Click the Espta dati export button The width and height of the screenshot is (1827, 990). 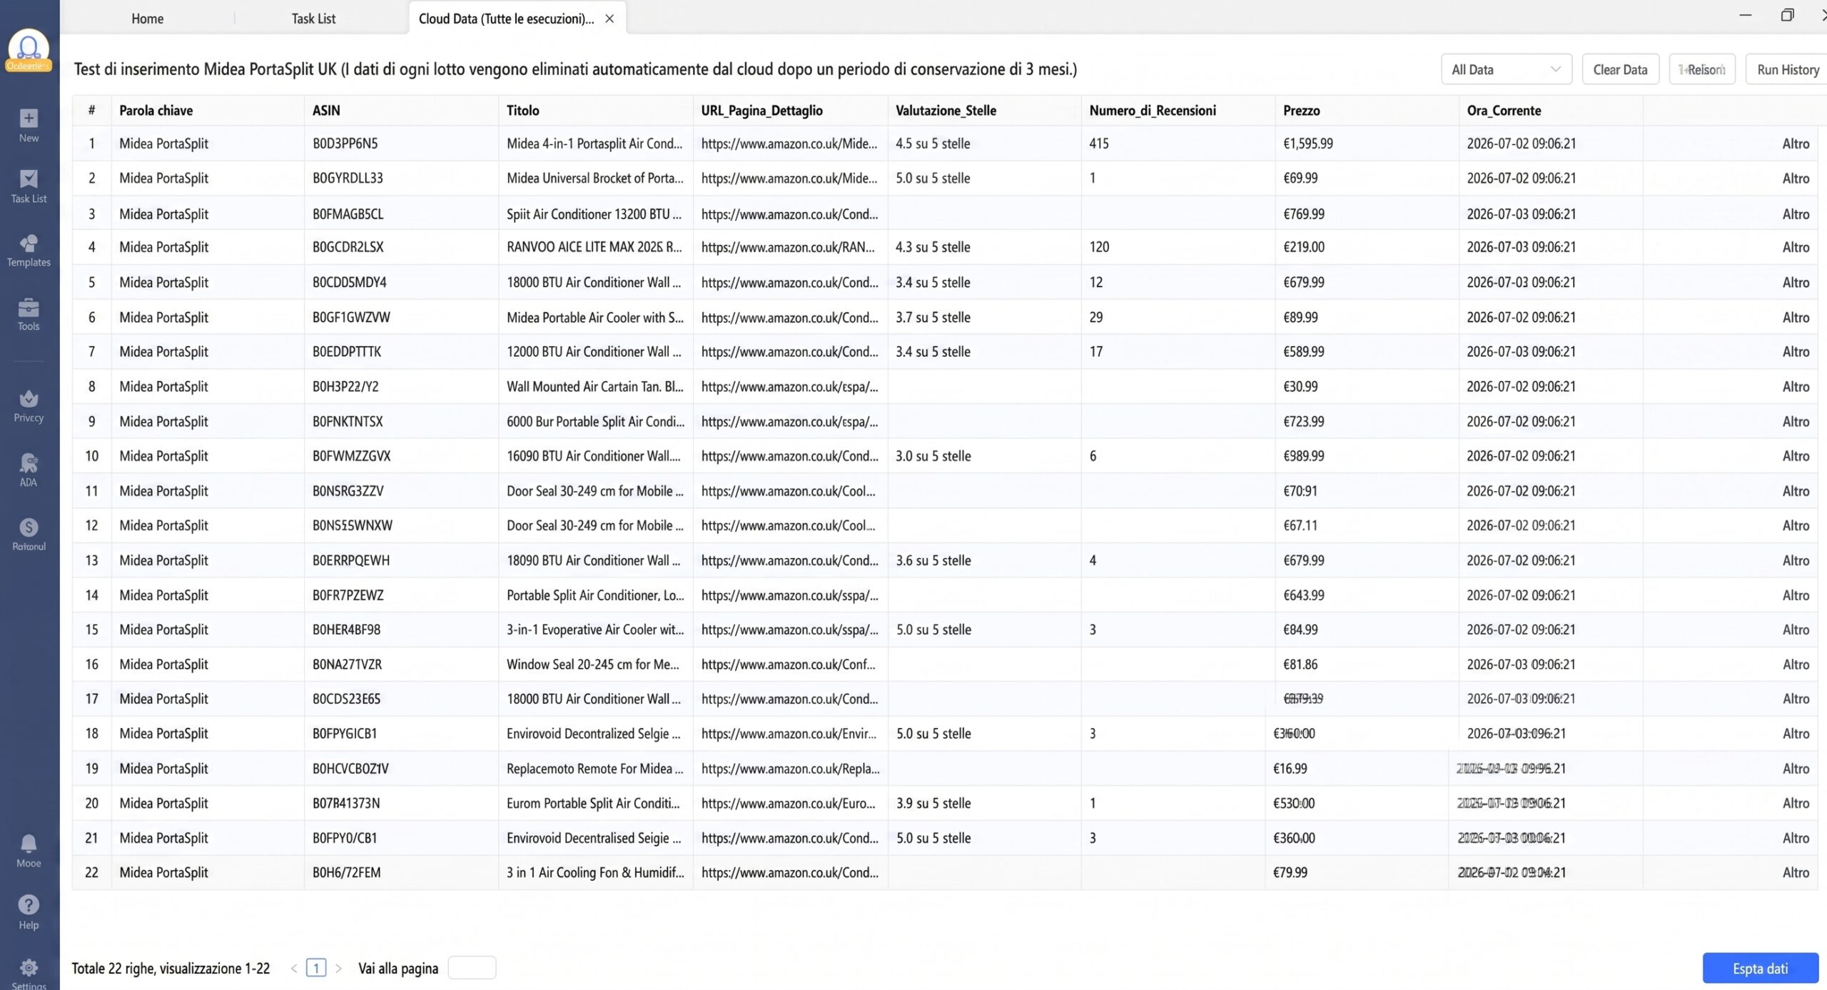point(1760,969)
